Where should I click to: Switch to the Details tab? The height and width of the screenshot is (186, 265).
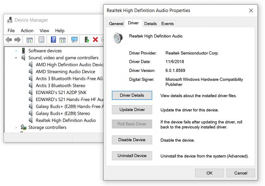coord(151,24)
